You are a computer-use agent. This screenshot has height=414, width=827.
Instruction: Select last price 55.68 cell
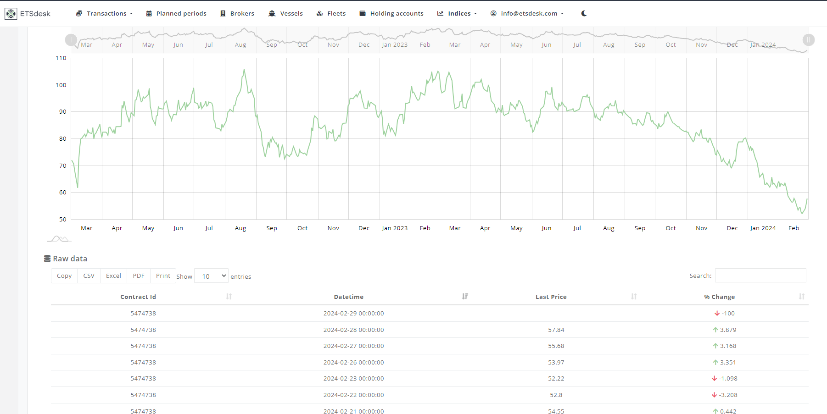[556, 346]
